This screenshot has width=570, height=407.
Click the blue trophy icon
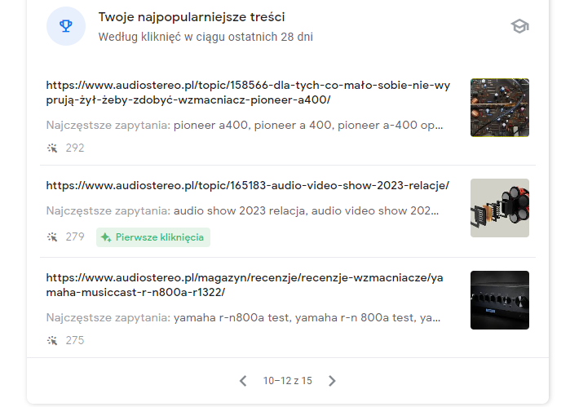66,26
